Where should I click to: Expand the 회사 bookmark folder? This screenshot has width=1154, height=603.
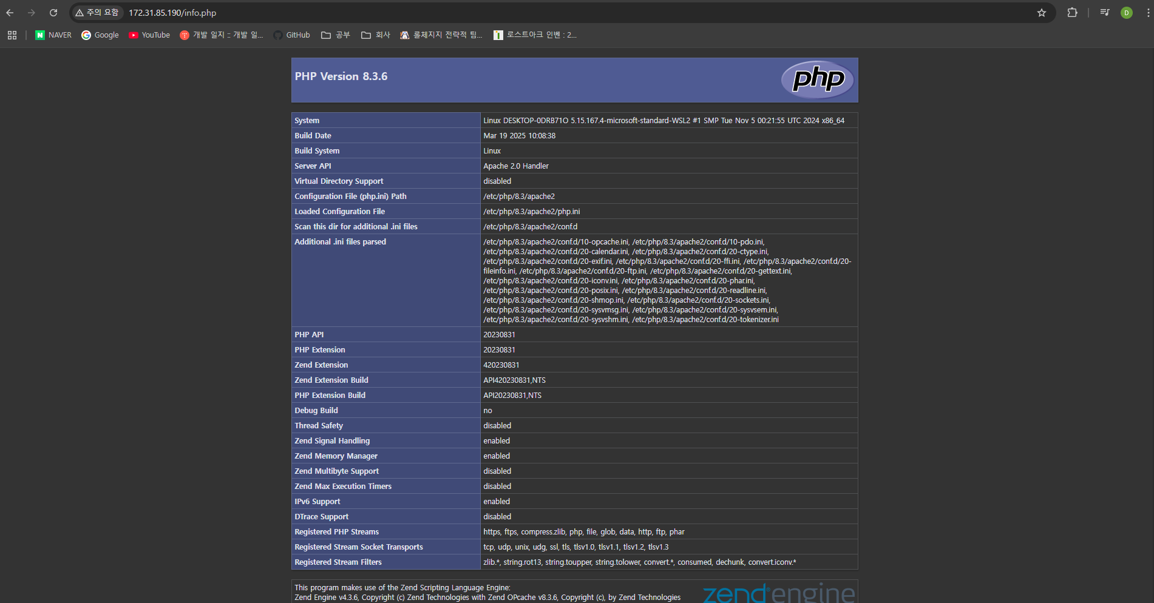point(376,35)
